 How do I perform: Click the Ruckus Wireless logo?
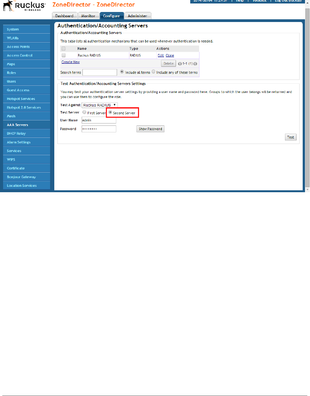pyautogui.click(x=24, y=6)
